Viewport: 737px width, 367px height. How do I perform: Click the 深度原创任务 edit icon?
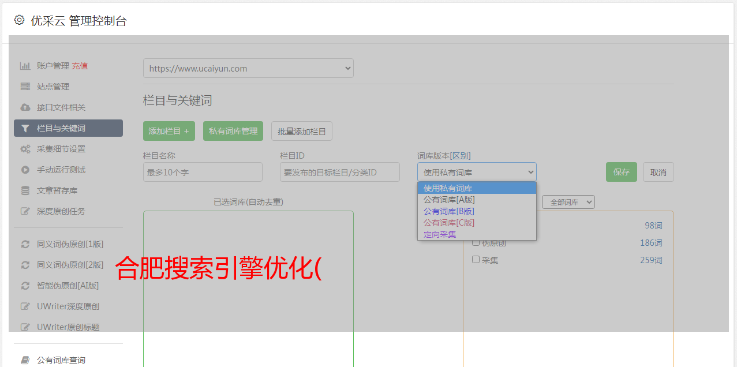pyautogui.click(x=25, y=211)
